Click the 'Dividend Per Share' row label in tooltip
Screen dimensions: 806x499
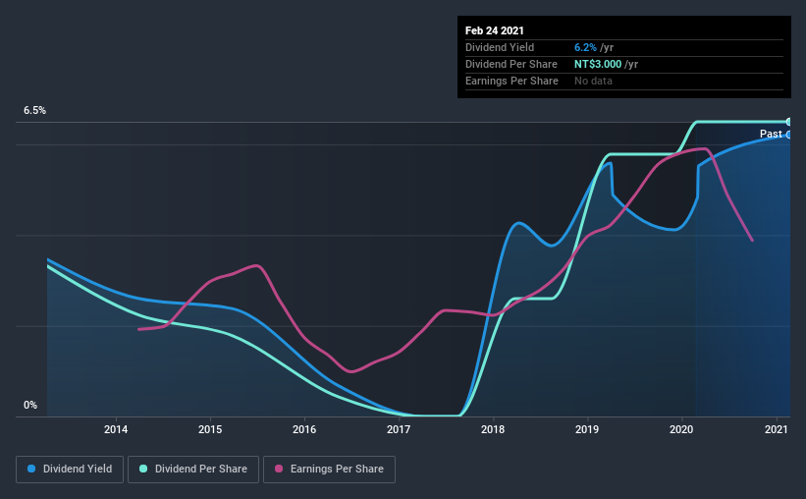[x=510, y=64]
